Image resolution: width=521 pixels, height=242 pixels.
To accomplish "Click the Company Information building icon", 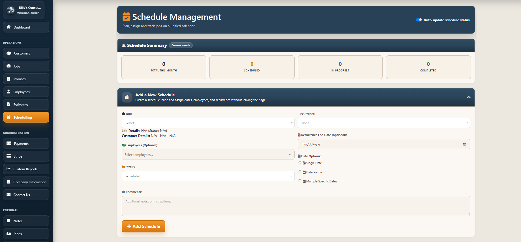I will (8, 182).
